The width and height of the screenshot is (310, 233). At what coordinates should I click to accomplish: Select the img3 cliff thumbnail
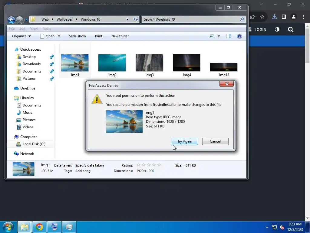pos(149,63)
